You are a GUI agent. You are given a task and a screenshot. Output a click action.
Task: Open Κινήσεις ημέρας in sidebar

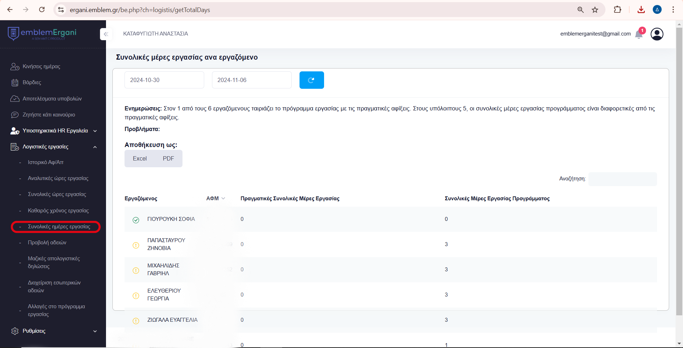pyautogui.click(x=41, y=66)
